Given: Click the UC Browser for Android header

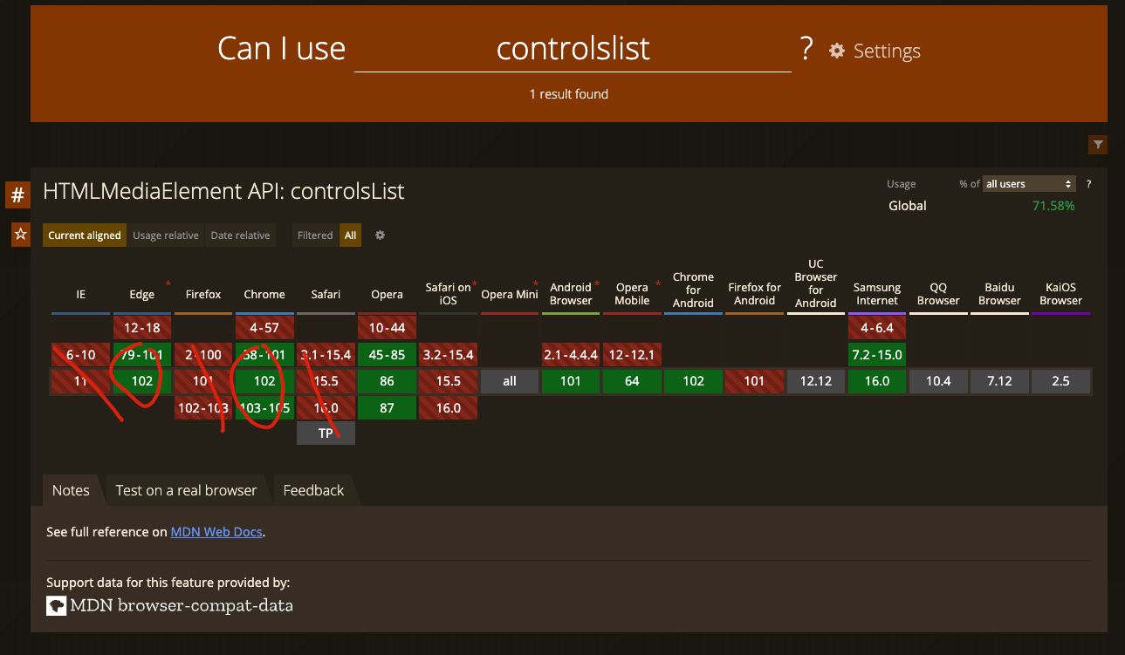Looking at the screenshot, I should click(x=816, y=283).
